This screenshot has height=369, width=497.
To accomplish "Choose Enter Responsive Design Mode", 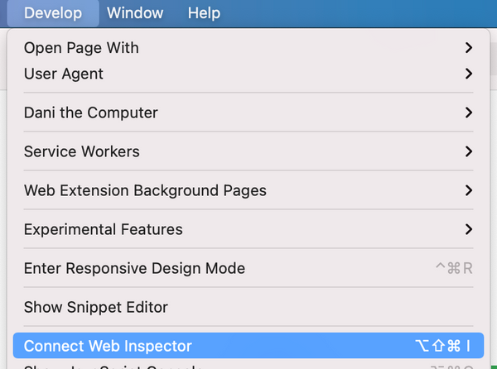I will 134,268.
